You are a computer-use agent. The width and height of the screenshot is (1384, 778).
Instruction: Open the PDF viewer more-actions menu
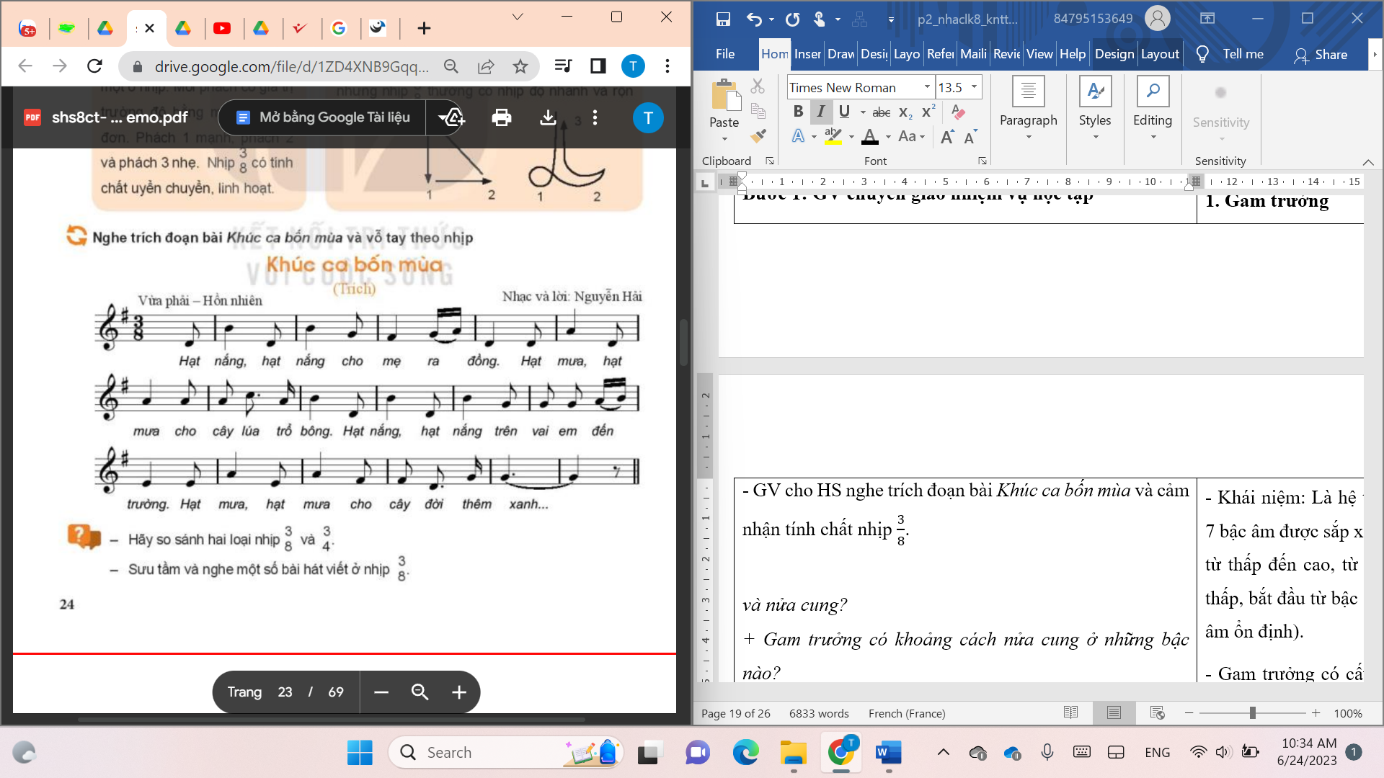[595, 117]
